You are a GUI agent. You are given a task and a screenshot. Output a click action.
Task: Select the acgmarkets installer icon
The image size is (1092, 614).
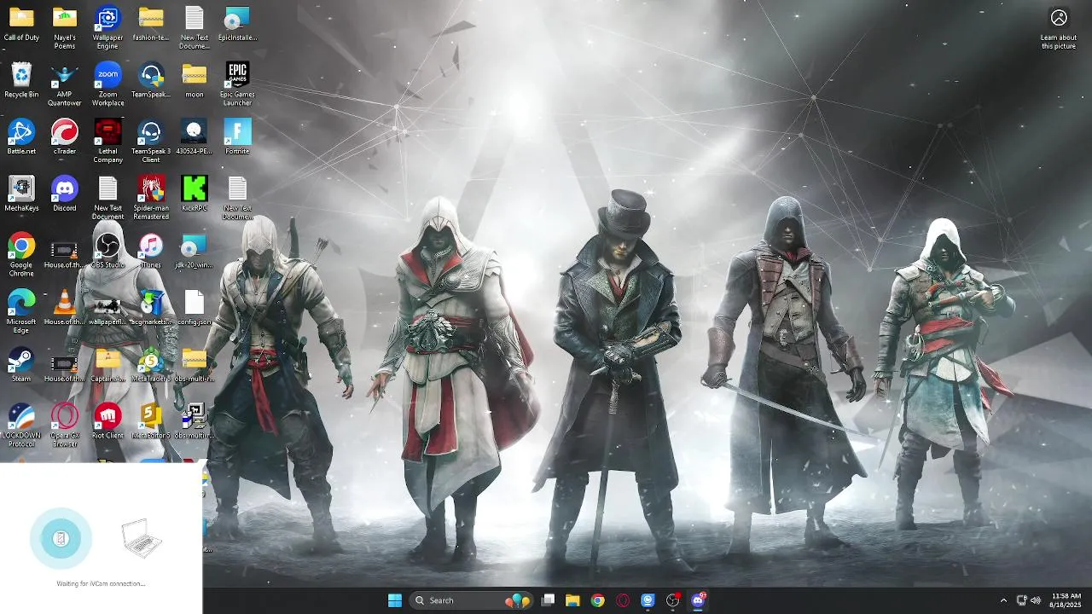click(151, 308)
